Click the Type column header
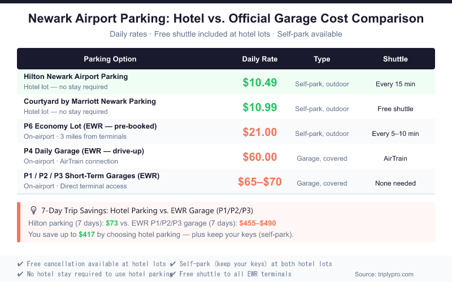452x282 pixels. 321,59
